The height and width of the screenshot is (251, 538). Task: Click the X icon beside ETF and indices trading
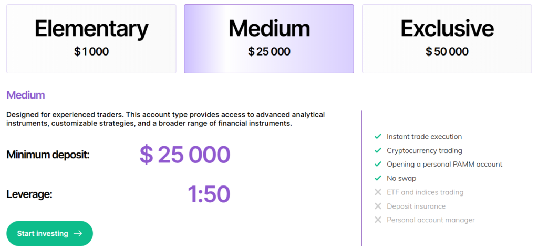pos(378,192)
